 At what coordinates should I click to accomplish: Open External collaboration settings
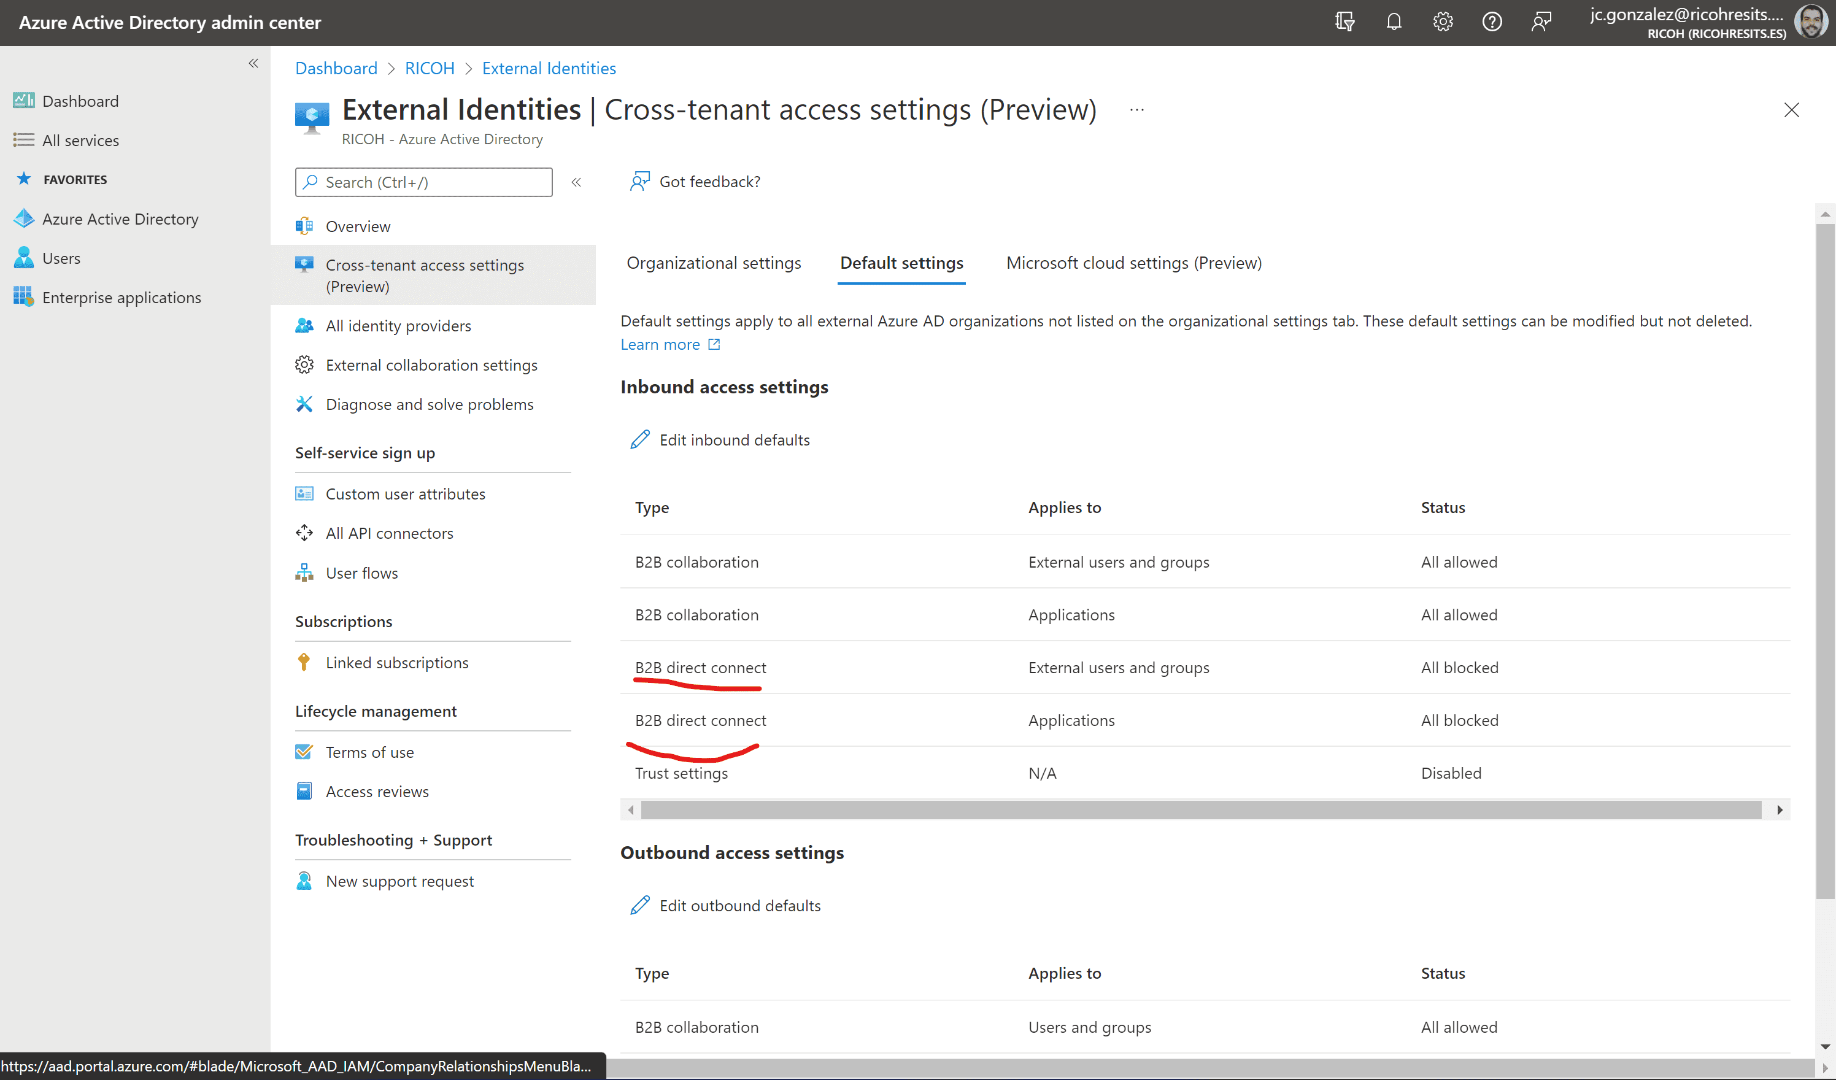pos(431,365)
